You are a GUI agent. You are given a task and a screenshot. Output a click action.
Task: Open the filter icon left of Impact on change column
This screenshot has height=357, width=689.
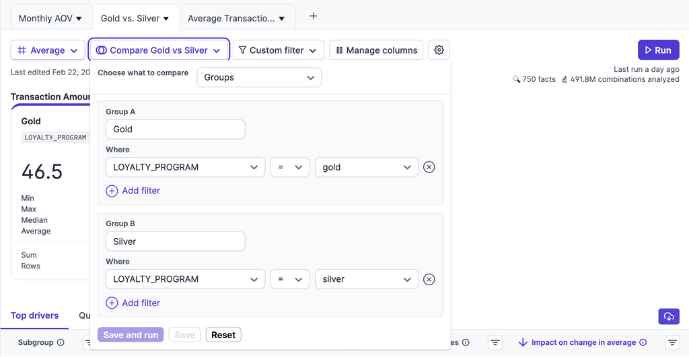click(495, 342)
